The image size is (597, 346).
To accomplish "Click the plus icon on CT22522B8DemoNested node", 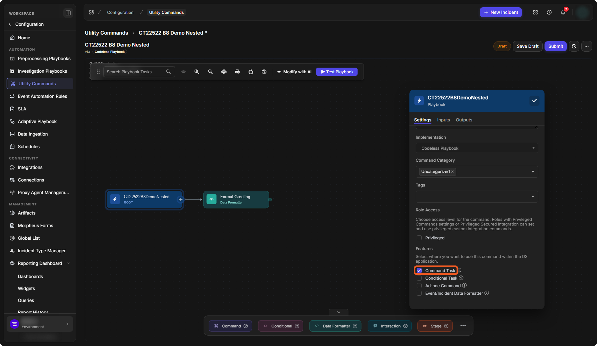I will coord(181,199).
